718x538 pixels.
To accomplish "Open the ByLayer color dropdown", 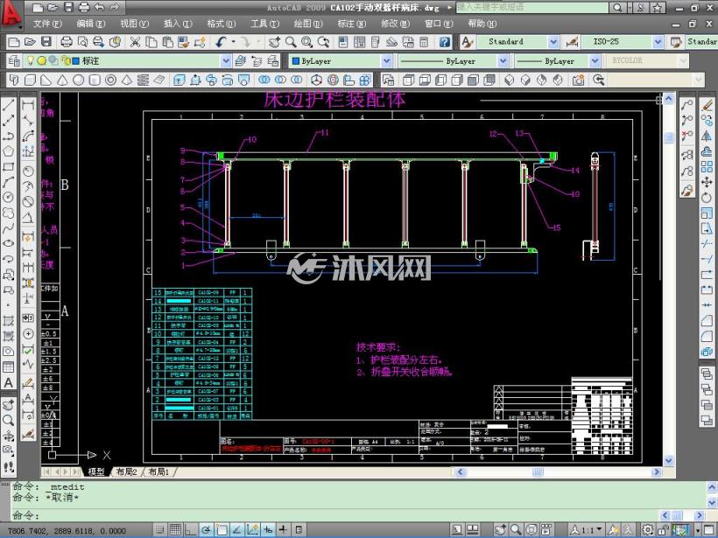I will pyautogui.click(x=387, y=61).
